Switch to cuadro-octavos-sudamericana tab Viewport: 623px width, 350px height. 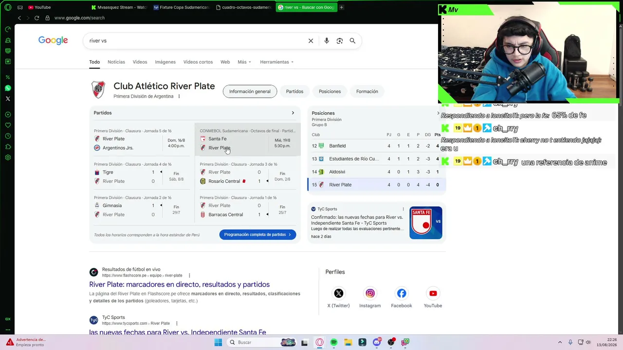243,7
